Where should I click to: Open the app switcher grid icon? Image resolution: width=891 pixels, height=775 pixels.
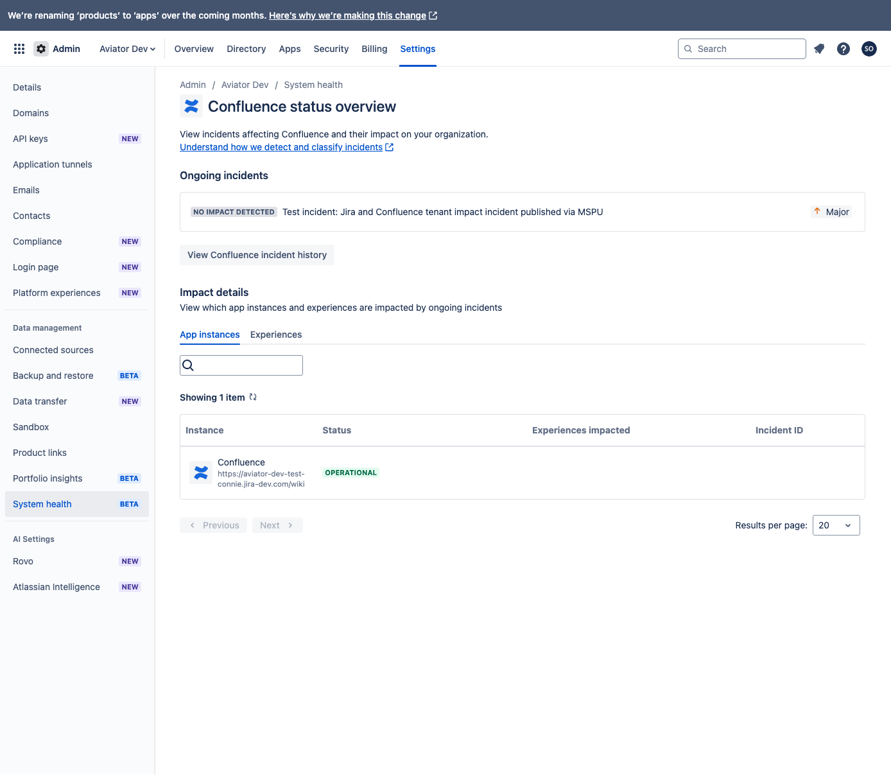tap(19, 49)
